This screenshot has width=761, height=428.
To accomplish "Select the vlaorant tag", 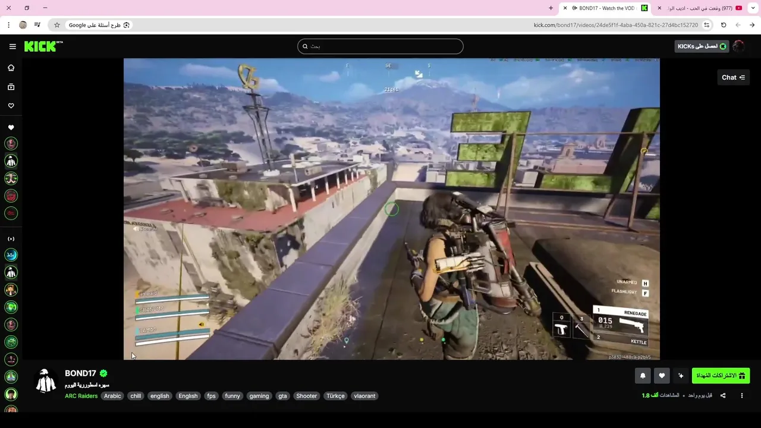I will point(364,396).
